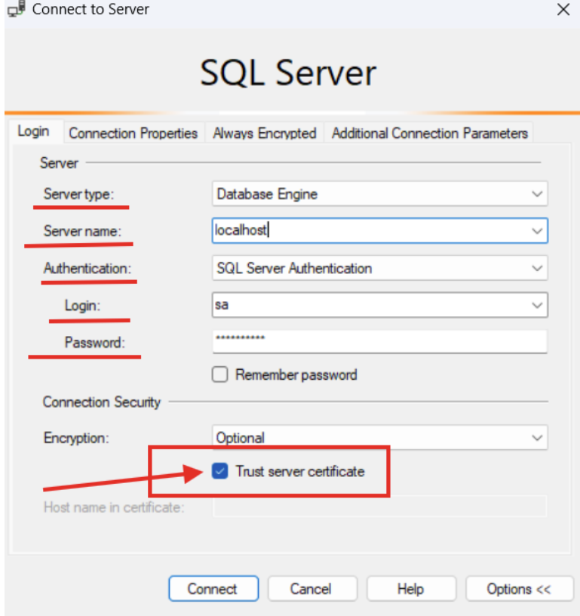Viewport: 580px width, 616px height.
Task: Open the Server name dropdown arrow
Action: point(537,231)
